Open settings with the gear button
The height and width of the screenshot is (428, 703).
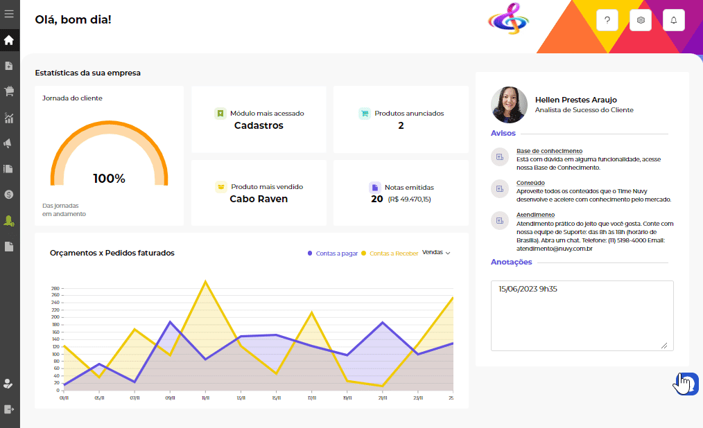[x=641, y=20]
